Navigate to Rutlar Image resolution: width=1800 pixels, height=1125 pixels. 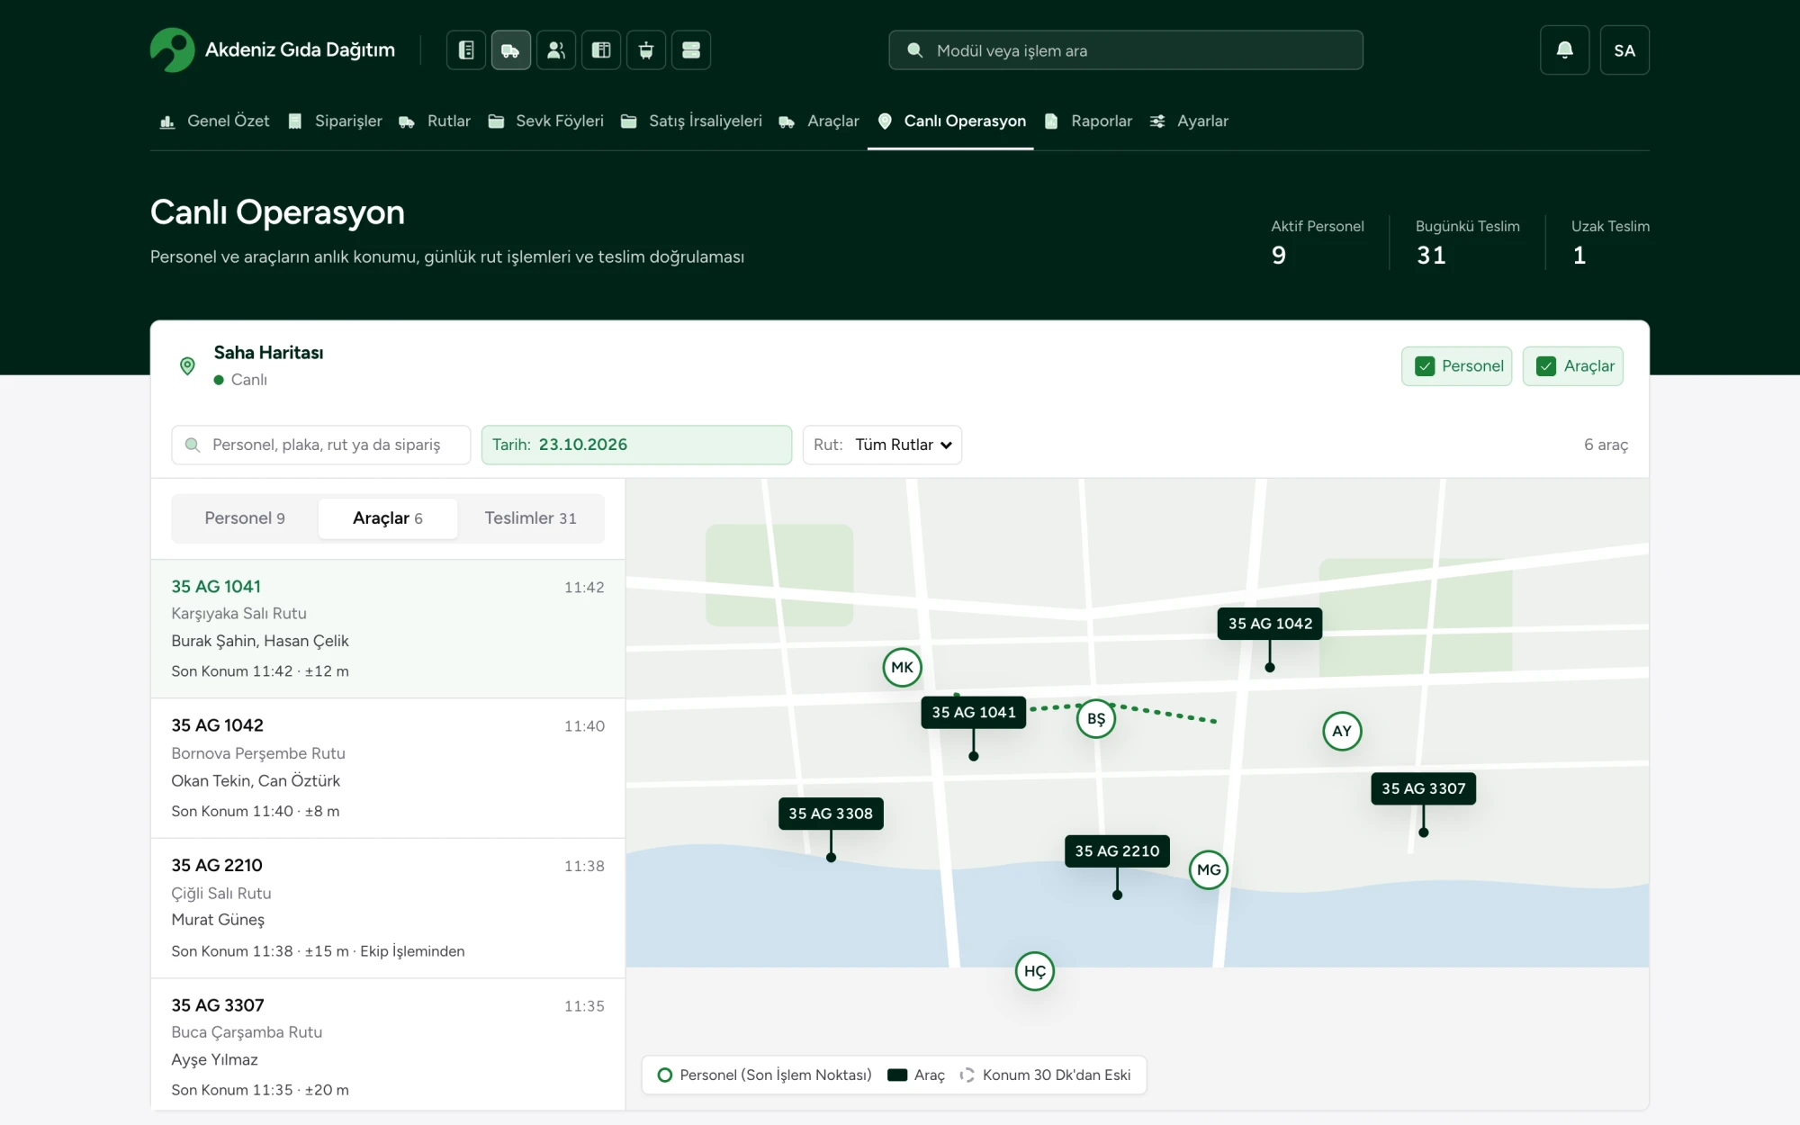(435, 121)
